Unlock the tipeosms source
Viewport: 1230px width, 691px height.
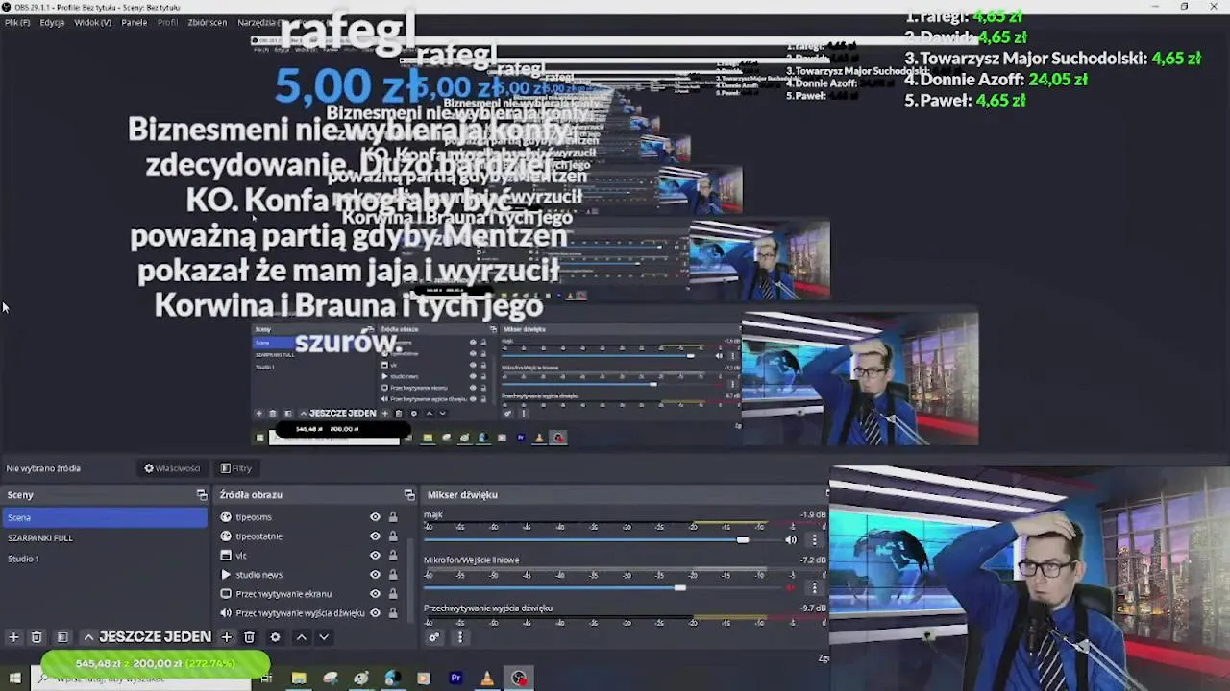(392, 517)
